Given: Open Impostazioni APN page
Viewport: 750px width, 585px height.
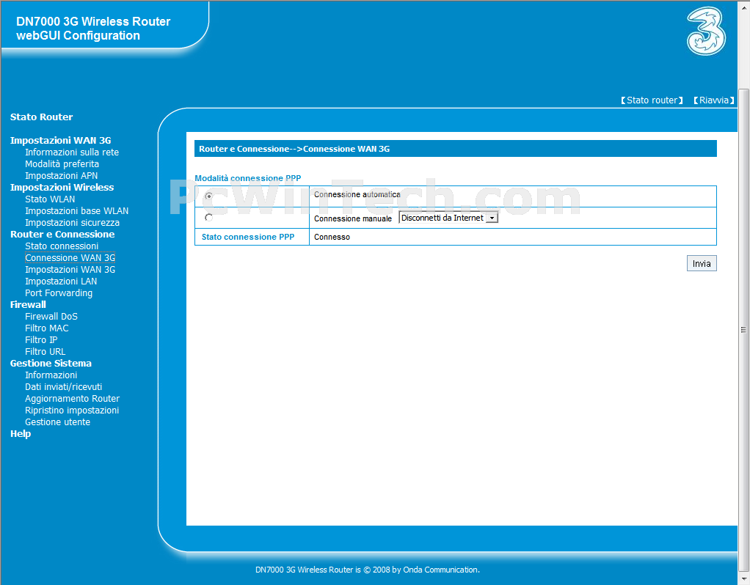Looking at the screenshot, I should (61, 175).
